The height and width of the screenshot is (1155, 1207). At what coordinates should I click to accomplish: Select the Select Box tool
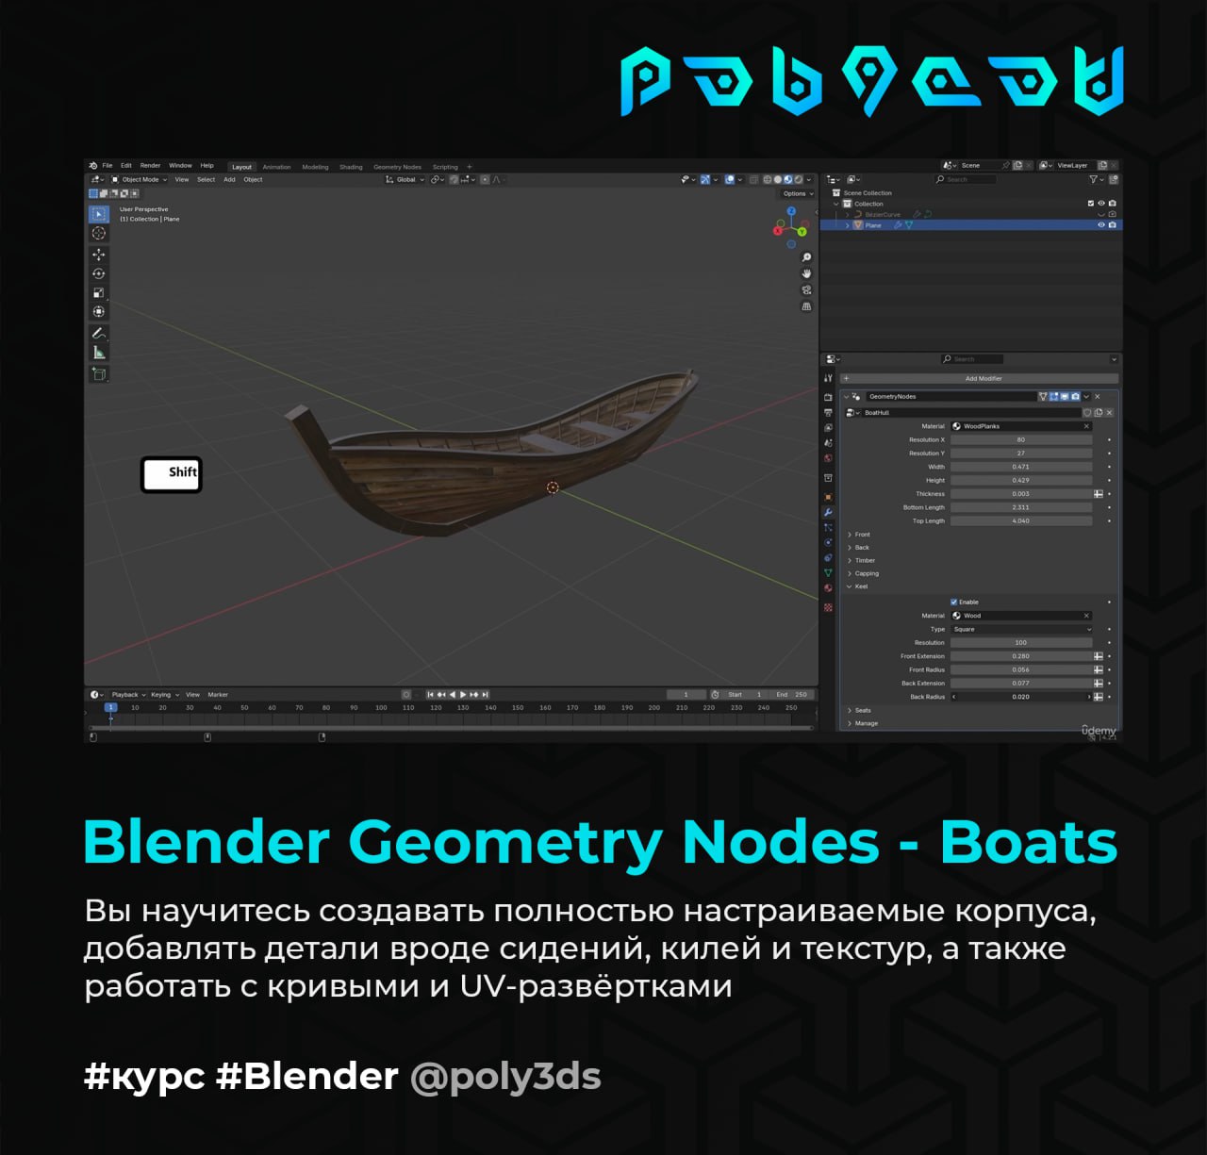pyautogui.click(x=99, y=214)
